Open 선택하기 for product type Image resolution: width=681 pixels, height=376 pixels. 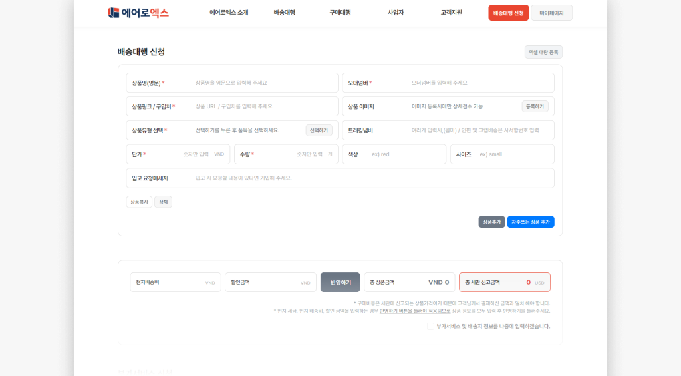pyautogui.click(x=319, y=130)
